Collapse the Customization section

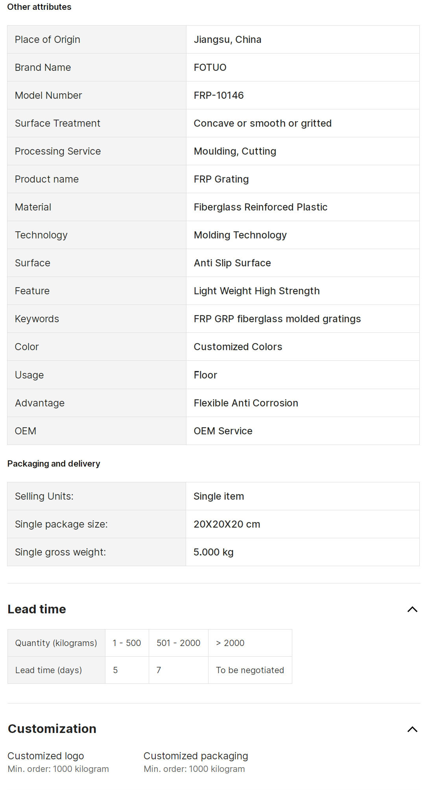coord(412,729)
